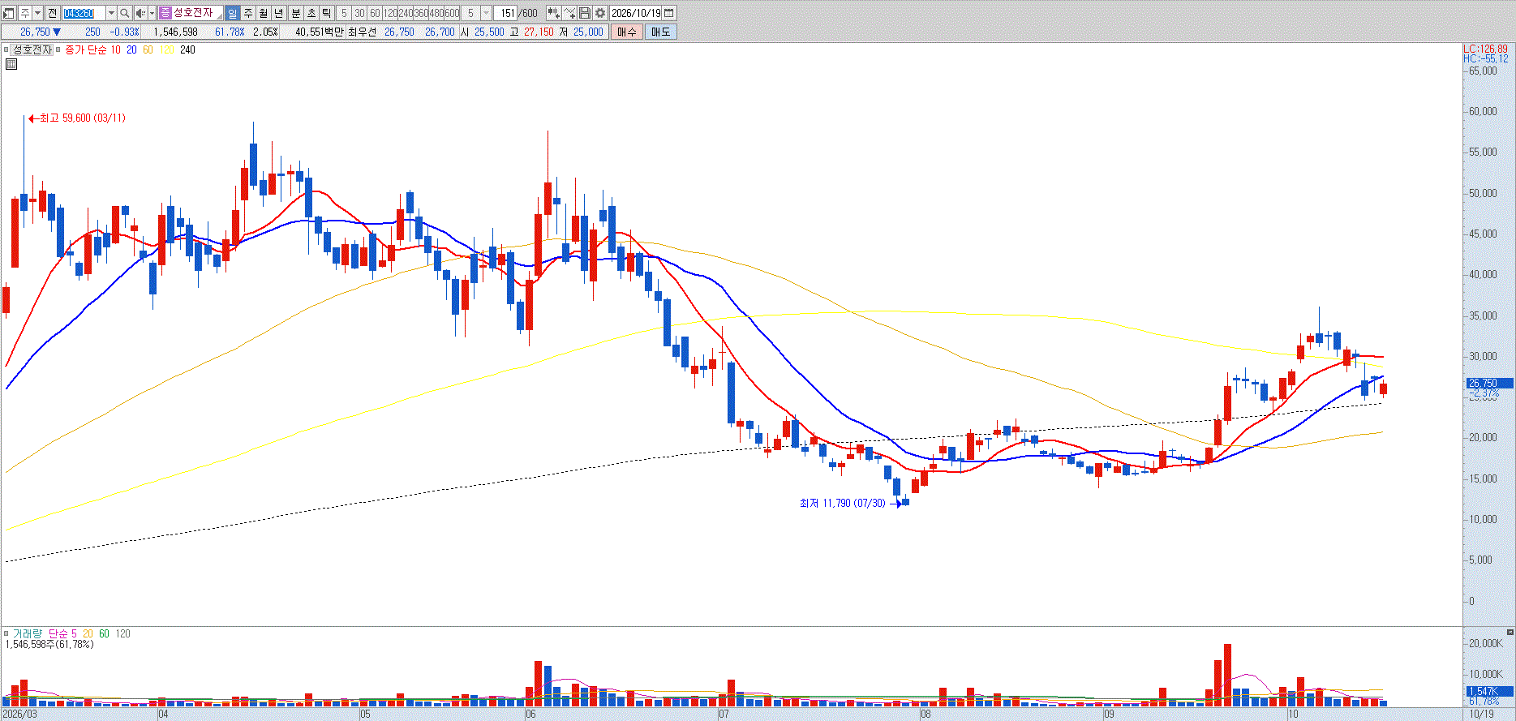Select the 60 interval preset

click(375, 13)
